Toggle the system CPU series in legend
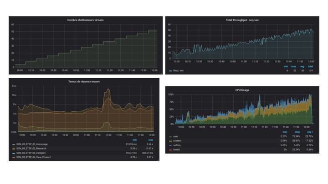The width and height of the screenshot is (328, 184). pos(177,141)
